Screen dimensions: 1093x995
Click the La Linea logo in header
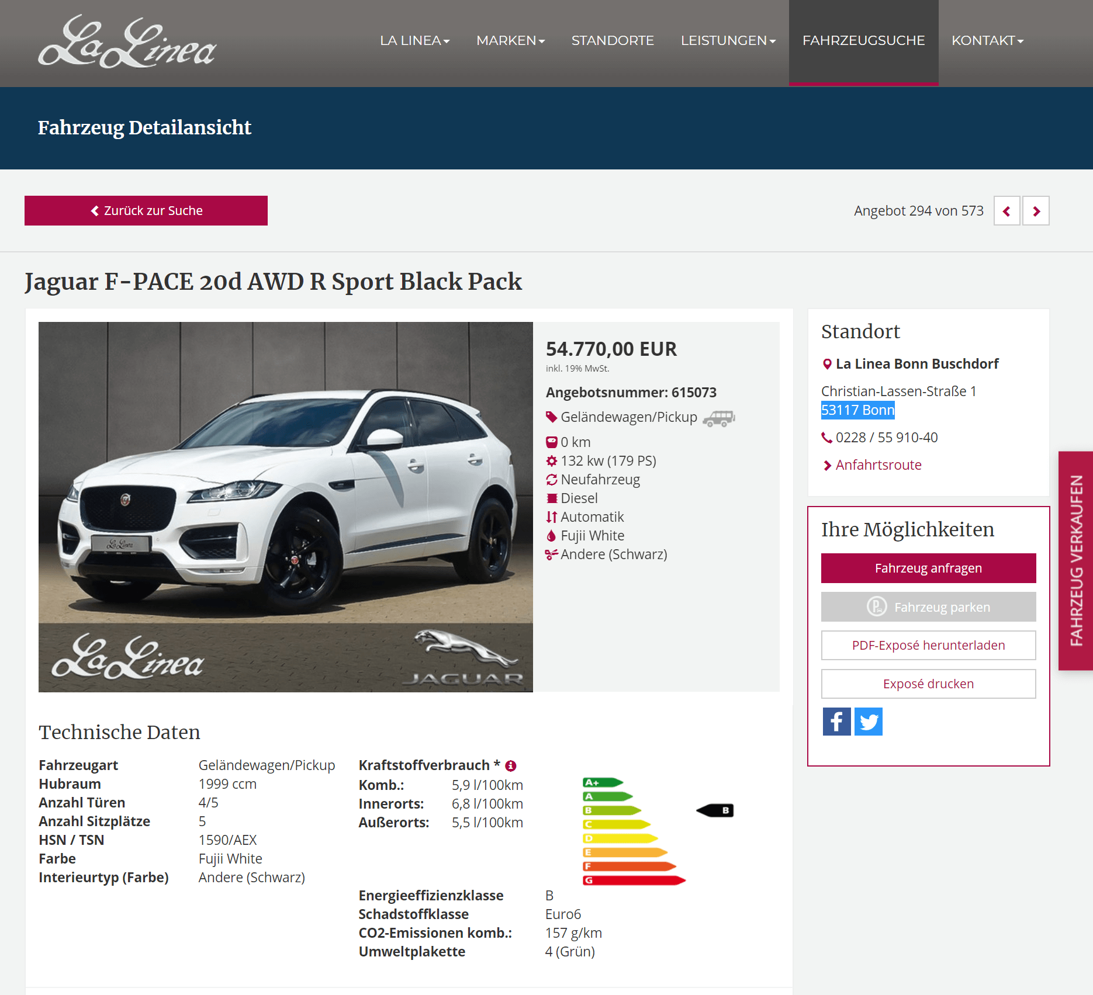coord(127,42)
